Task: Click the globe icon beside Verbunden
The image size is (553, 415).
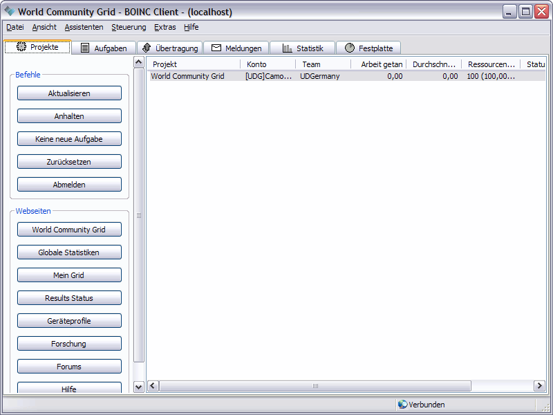Action: tap(402, 404)
